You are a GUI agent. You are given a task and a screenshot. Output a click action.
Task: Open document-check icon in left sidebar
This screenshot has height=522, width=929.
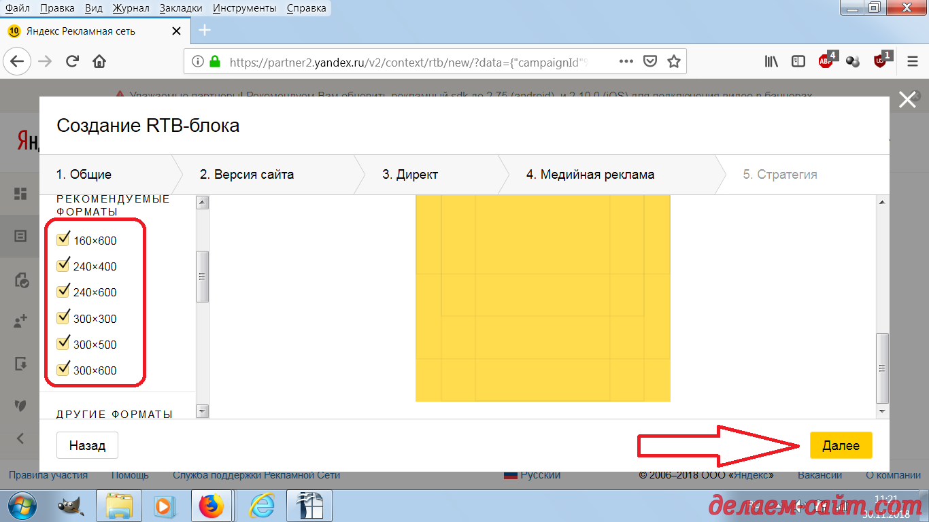click(x=20, y=279)
